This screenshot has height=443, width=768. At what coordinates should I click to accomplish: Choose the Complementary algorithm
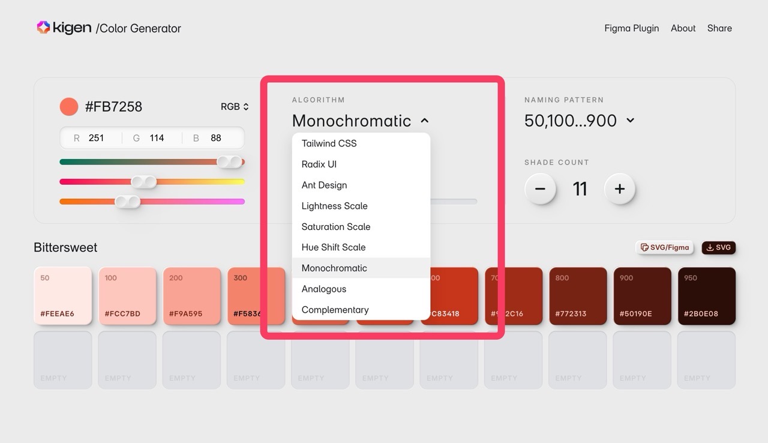(335, 310)
